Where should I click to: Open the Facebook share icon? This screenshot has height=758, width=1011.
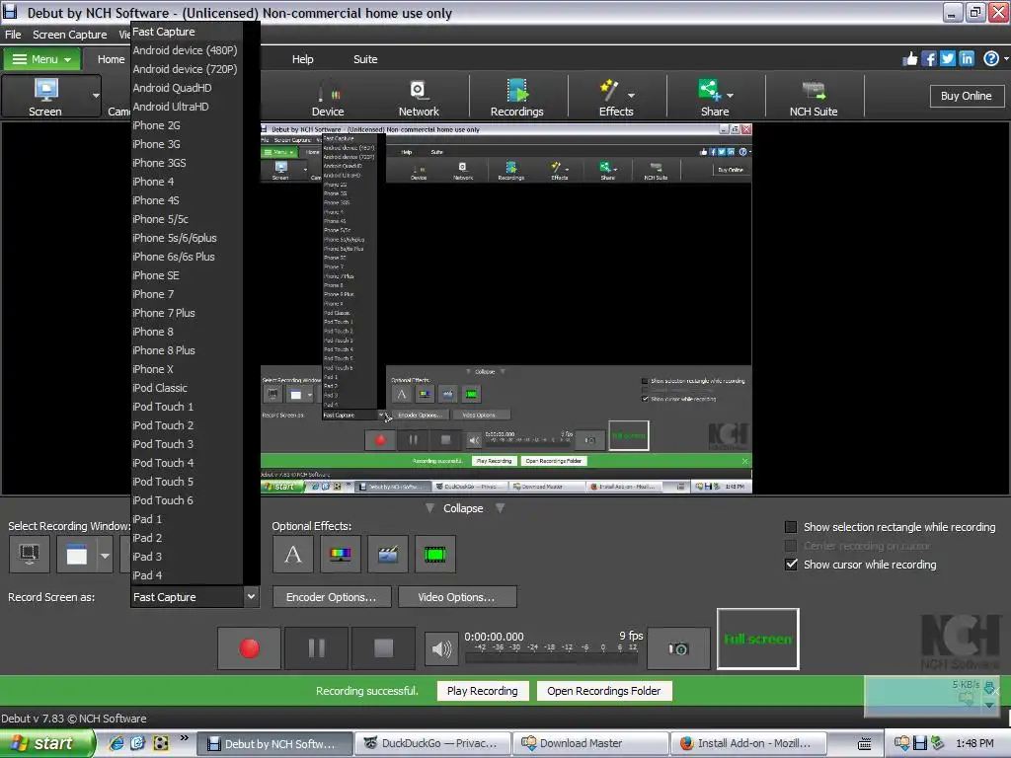929,59
